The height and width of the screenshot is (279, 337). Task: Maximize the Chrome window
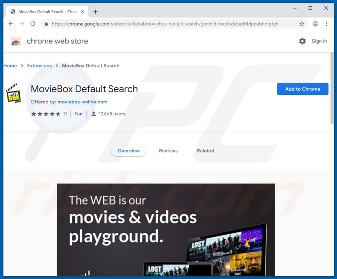pos(311,8)
